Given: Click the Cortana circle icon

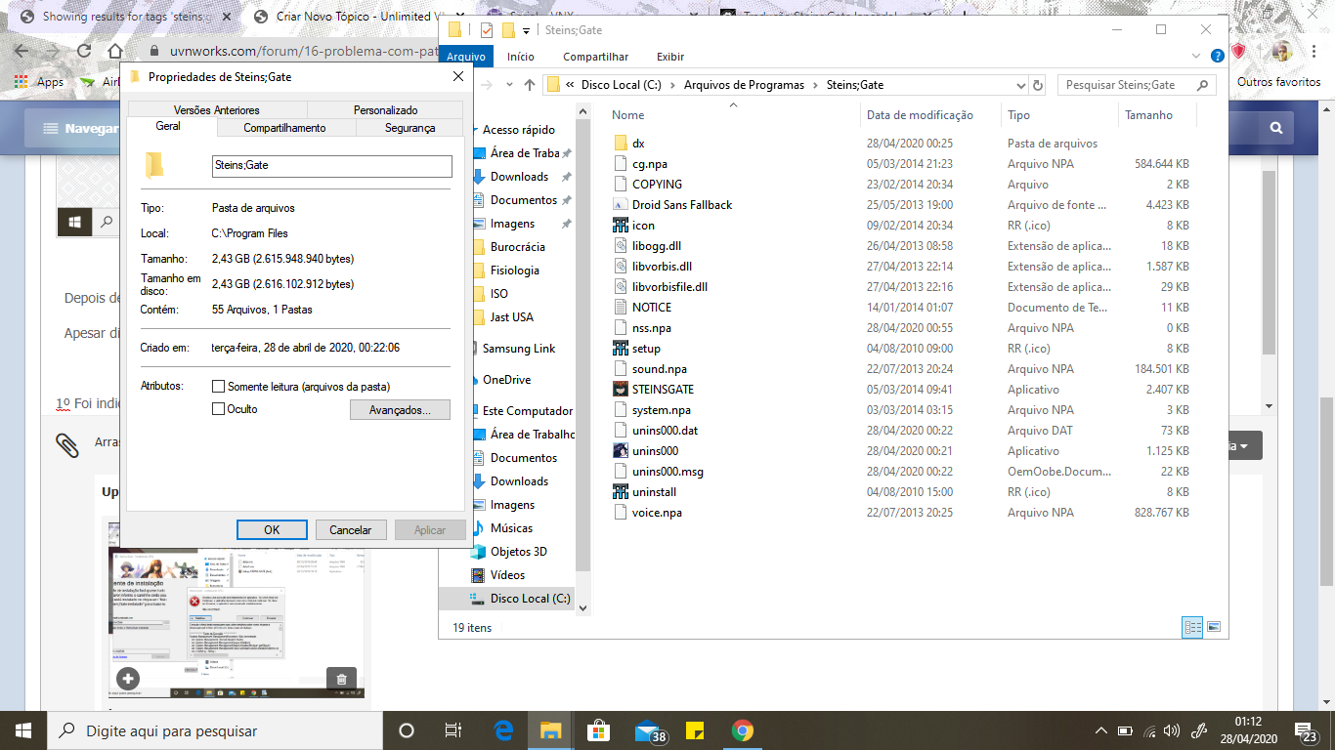Looking at the screenshot, I should (x=407, y=730).
